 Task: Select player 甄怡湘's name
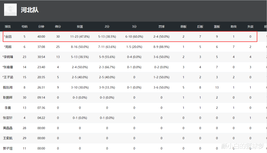point(8,87)
